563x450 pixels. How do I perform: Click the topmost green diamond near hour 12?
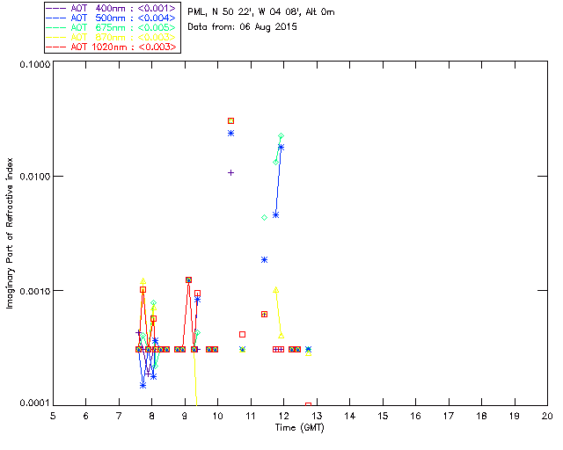[281, 136]
